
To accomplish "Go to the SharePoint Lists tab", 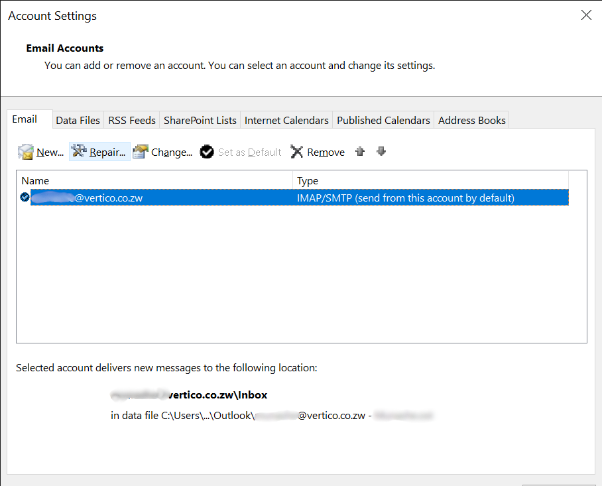I will [x=200, y=120].
